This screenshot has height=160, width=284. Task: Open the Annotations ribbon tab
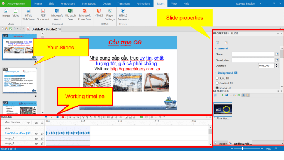(68, 3)
